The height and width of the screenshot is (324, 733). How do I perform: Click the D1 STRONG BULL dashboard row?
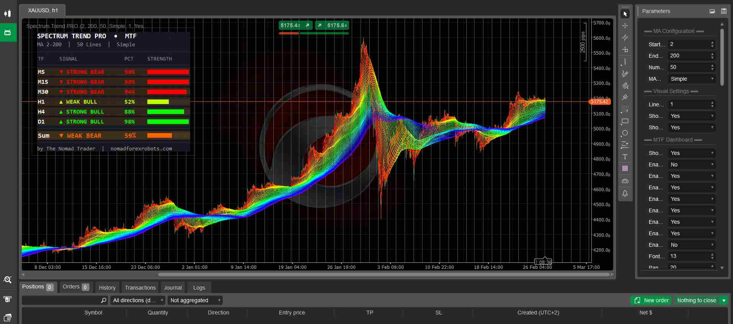point(113,122)
